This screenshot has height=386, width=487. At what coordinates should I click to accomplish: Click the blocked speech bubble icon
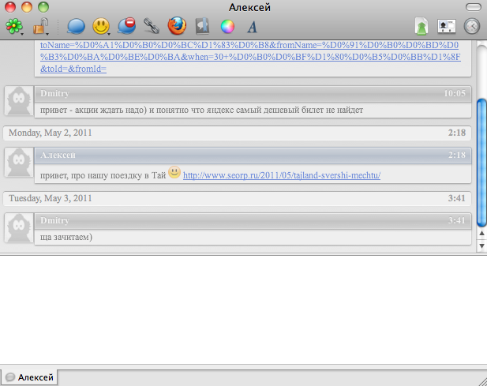click(126, 28)
